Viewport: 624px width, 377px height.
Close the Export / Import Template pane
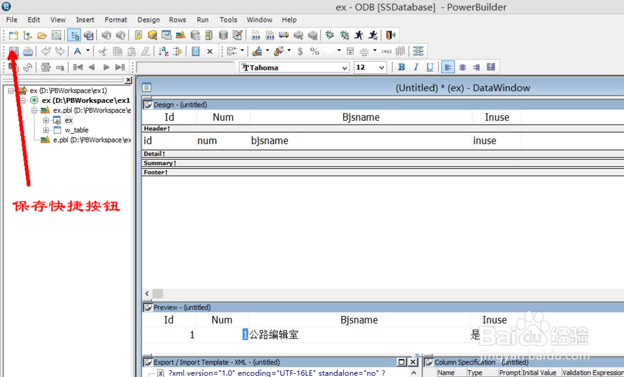(413, 362)
